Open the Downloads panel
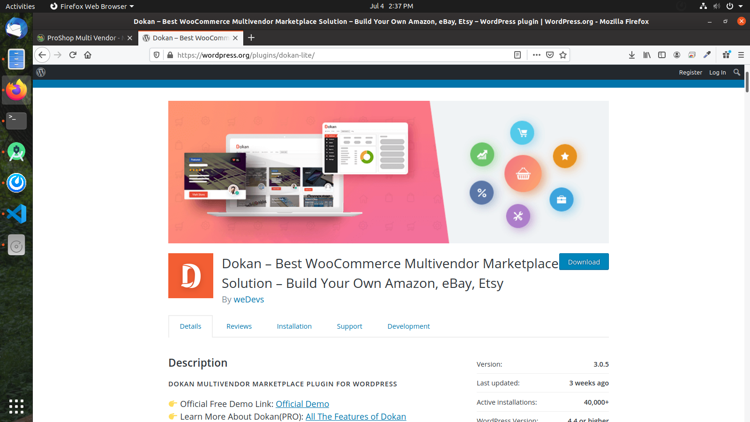 (632, 55)
